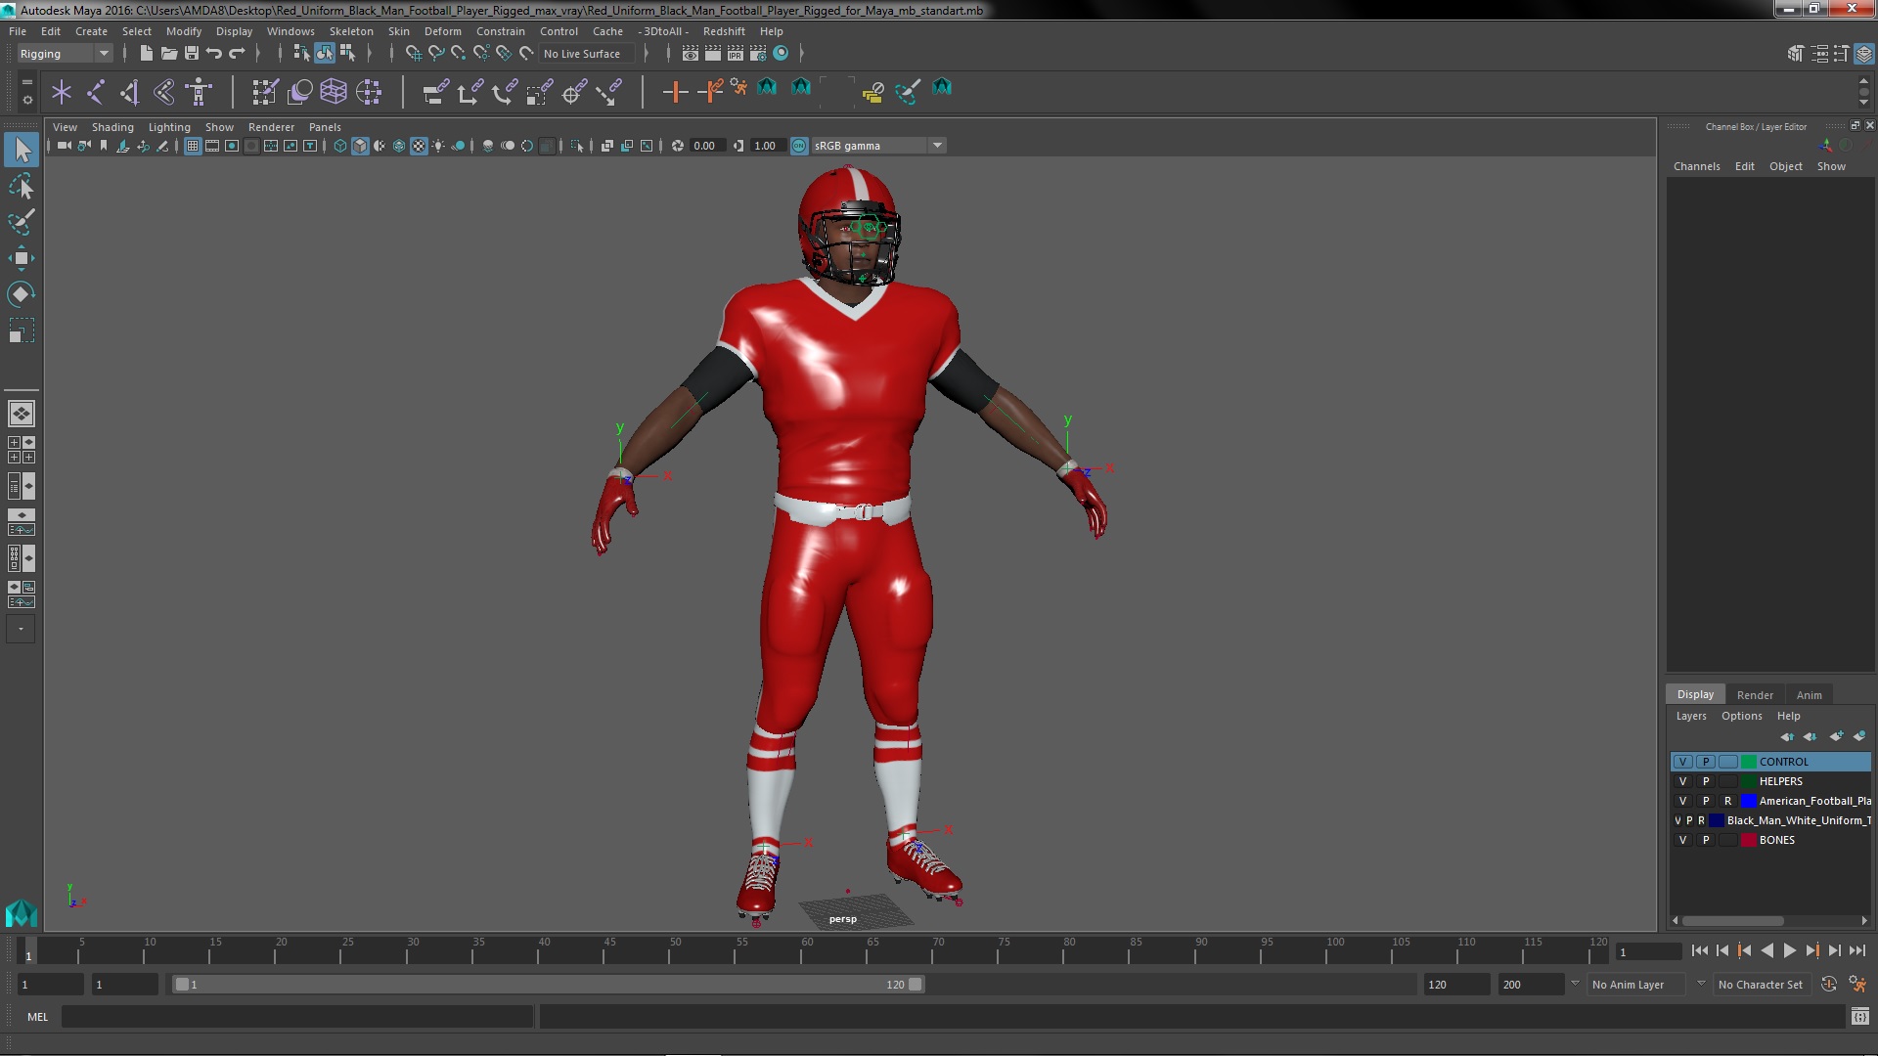Activate the Move tool
This screenshot has width=1878, height=1056.
click(22, 258)
